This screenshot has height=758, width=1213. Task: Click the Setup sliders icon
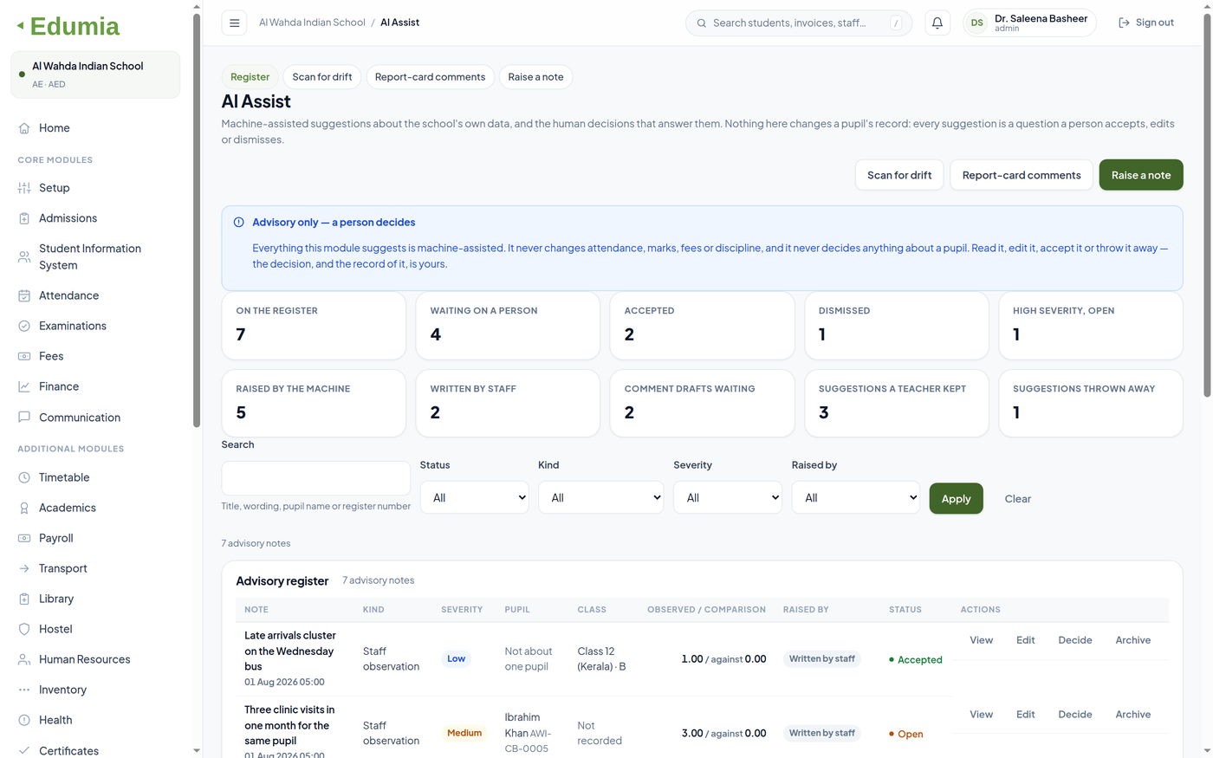24,188
